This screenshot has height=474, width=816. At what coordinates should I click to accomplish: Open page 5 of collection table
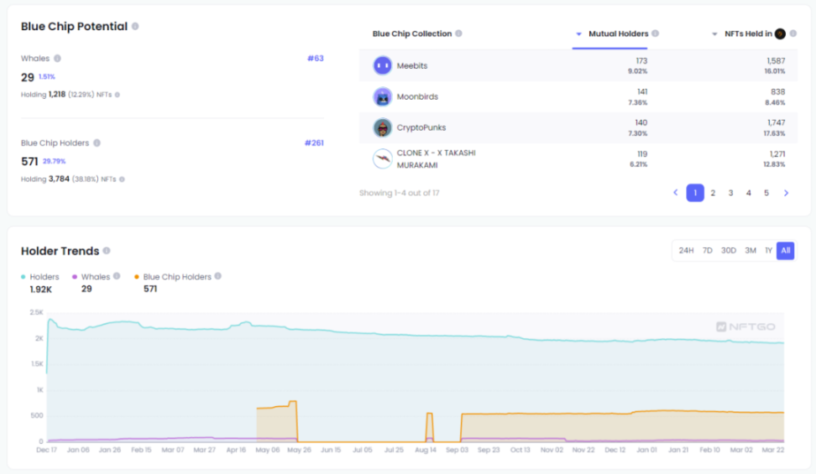click(x=766, y=193)
